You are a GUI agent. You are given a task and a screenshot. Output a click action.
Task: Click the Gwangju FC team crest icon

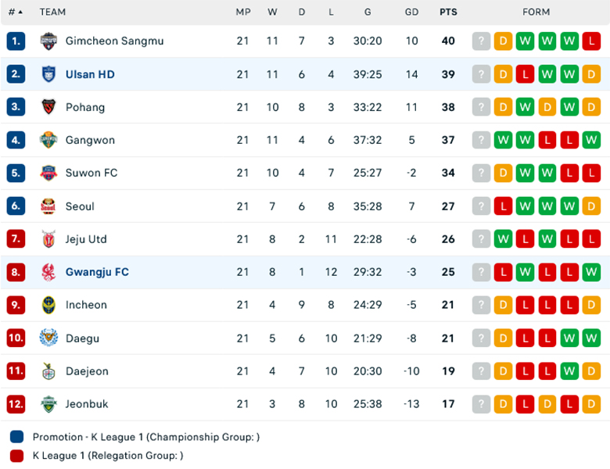pyautogui.click(x=48, y=272)
